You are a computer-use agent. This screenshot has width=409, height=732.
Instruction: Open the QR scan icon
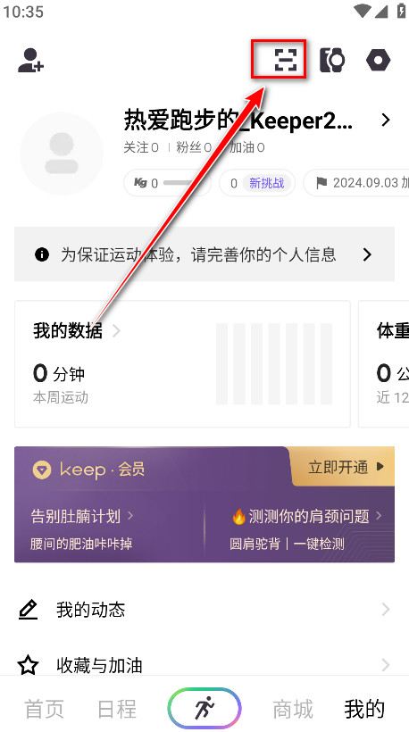(285, 59)
